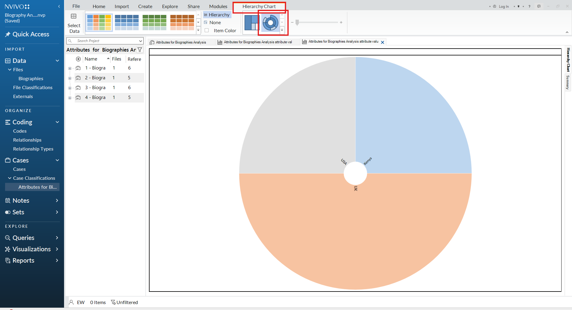The image size is (572, 310).
Task: Click the zoom in plus icon
Action: pos(341,22)
